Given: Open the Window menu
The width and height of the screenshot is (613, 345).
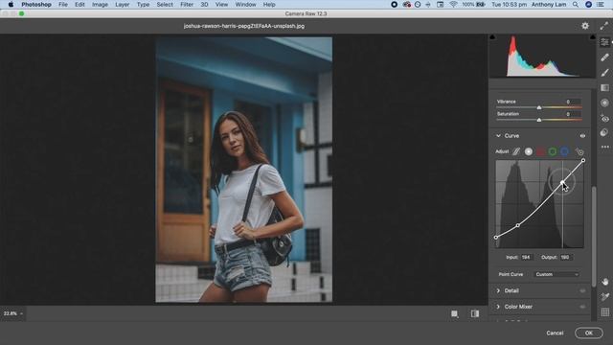Looking at the screenshot, I should point(245,5).
